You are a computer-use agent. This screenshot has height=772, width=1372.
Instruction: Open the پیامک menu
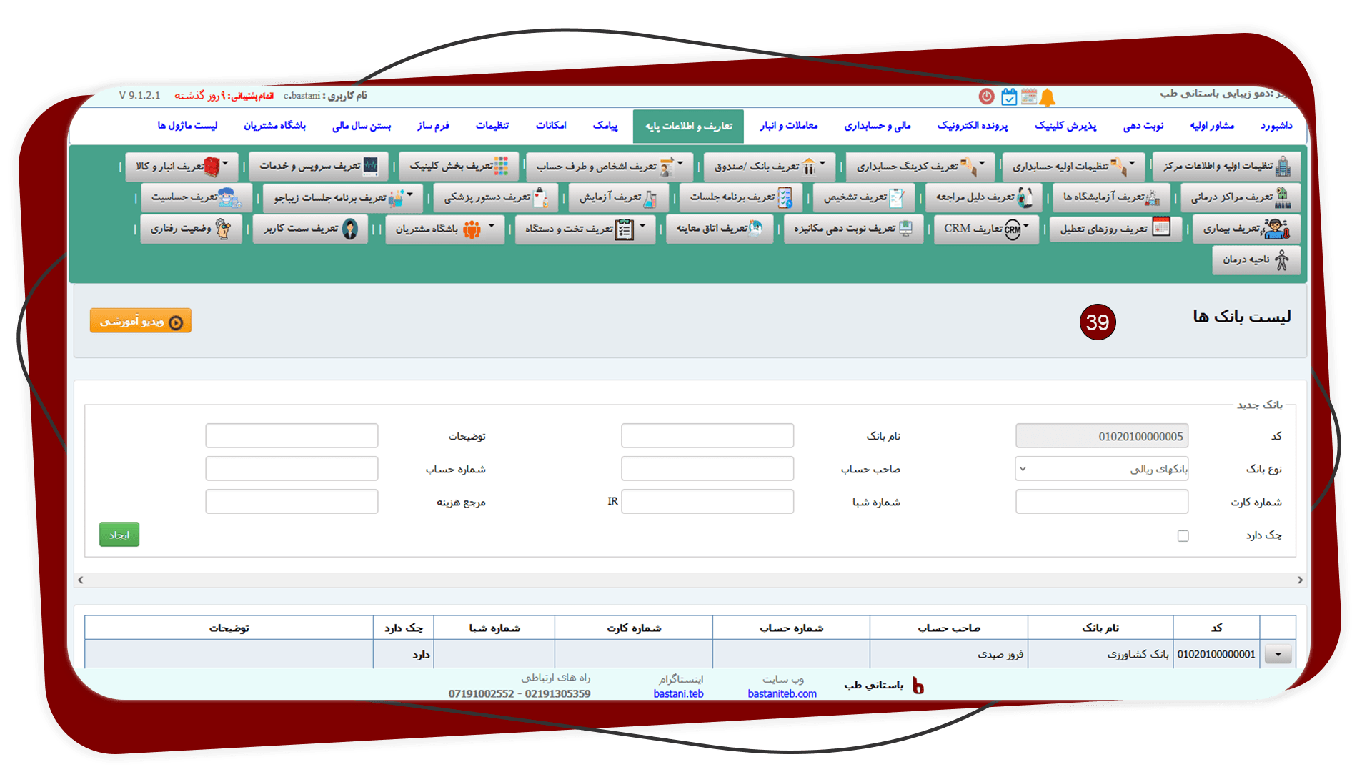[x=605, y=126]
